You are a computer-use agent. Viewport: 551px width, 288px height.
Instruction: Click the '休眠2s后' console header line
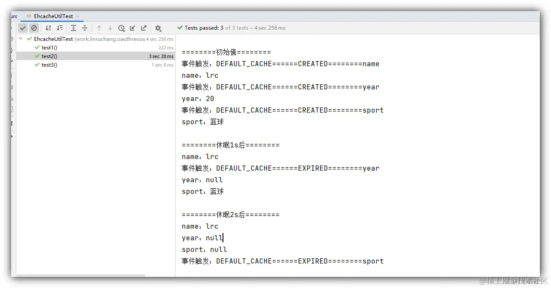click(x=230, y=214)
